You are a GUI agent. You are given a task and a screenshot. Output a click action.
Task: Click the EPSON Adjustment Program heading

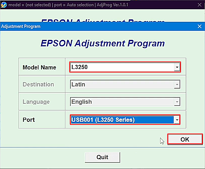click(x=102, y=43)
